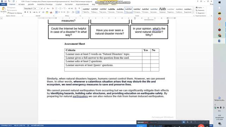Click the Multilevel list icon
226x127 pixels.
pos(65,8)
